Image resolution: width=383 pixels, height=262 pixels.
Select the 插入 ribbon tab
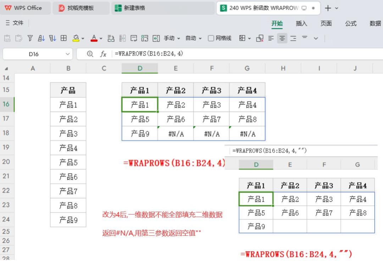pyautogui.click(x=301, y=24)
